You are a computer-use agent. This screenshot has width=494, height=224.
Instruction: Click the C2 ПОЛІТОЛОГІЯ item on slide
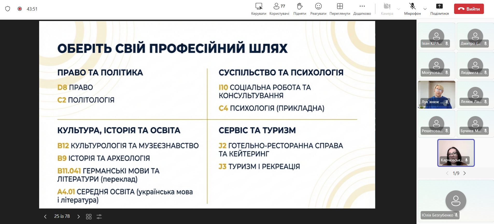coord(86,100)
